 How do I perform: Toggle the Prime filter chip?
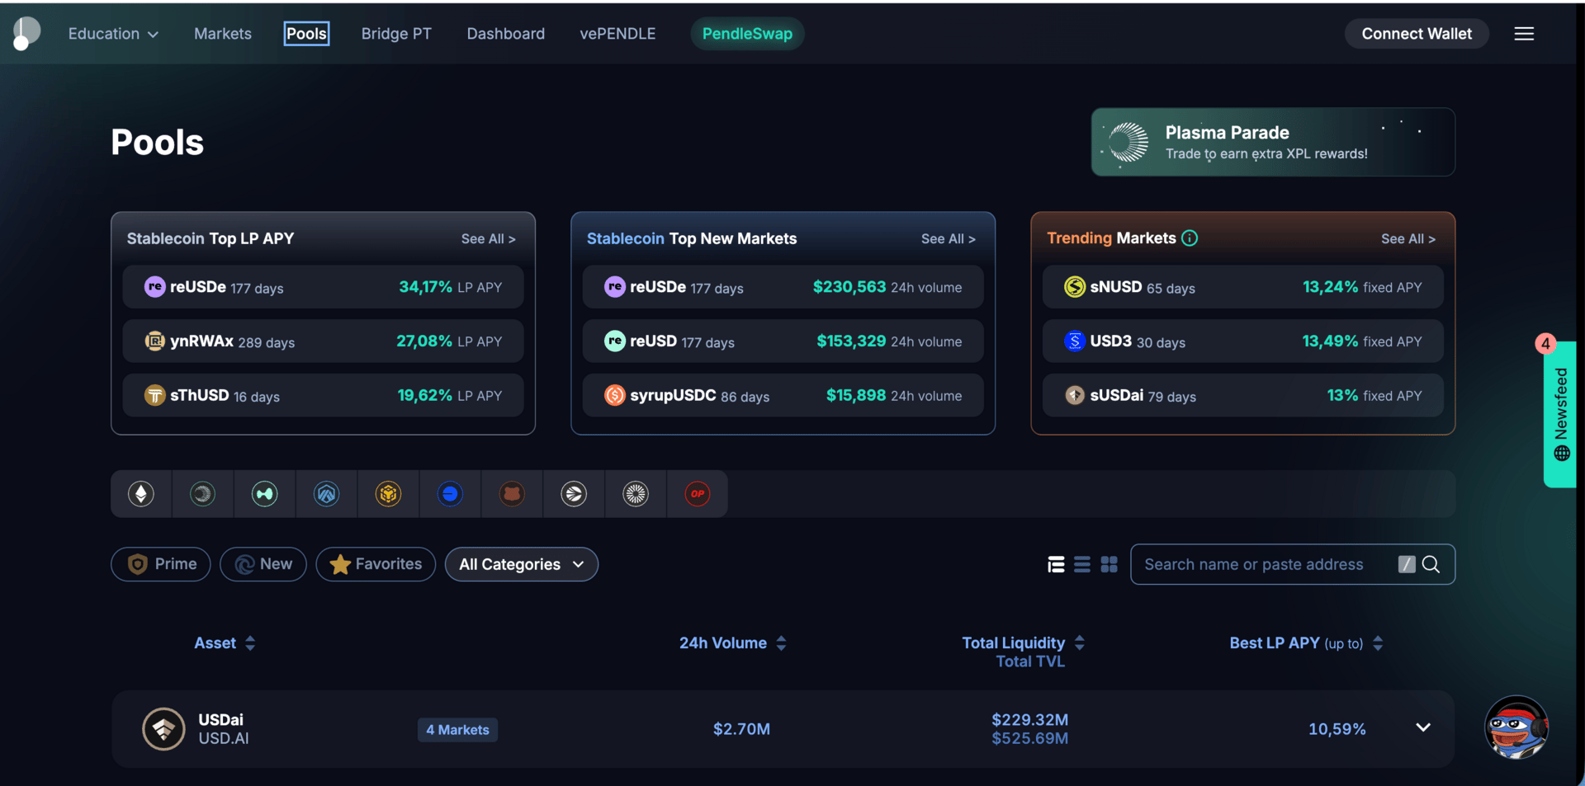[x=161, y=564]
